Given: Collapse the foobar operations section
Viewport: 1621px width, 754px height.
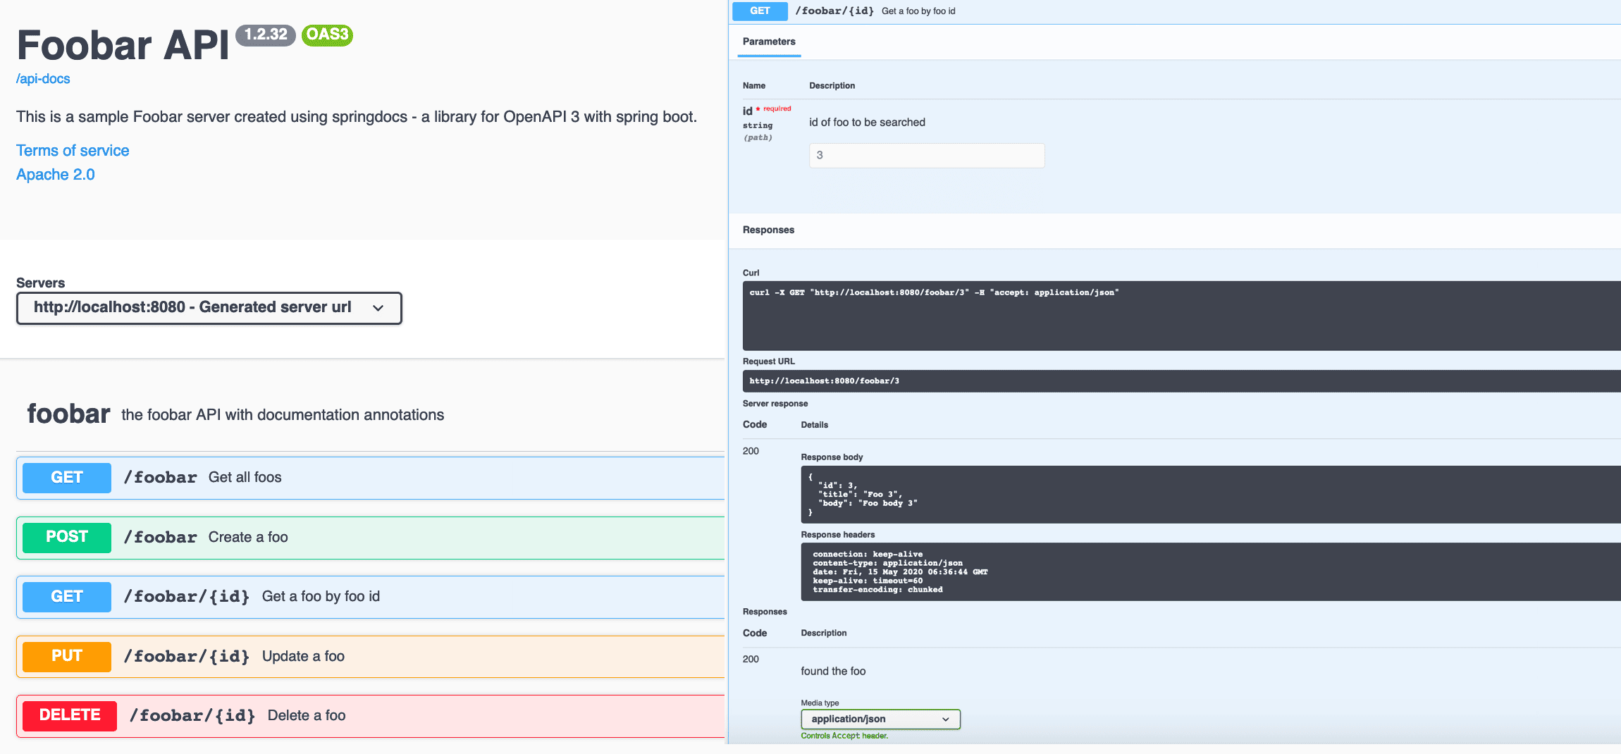Looking at the screenshot, I should [68, 414].
